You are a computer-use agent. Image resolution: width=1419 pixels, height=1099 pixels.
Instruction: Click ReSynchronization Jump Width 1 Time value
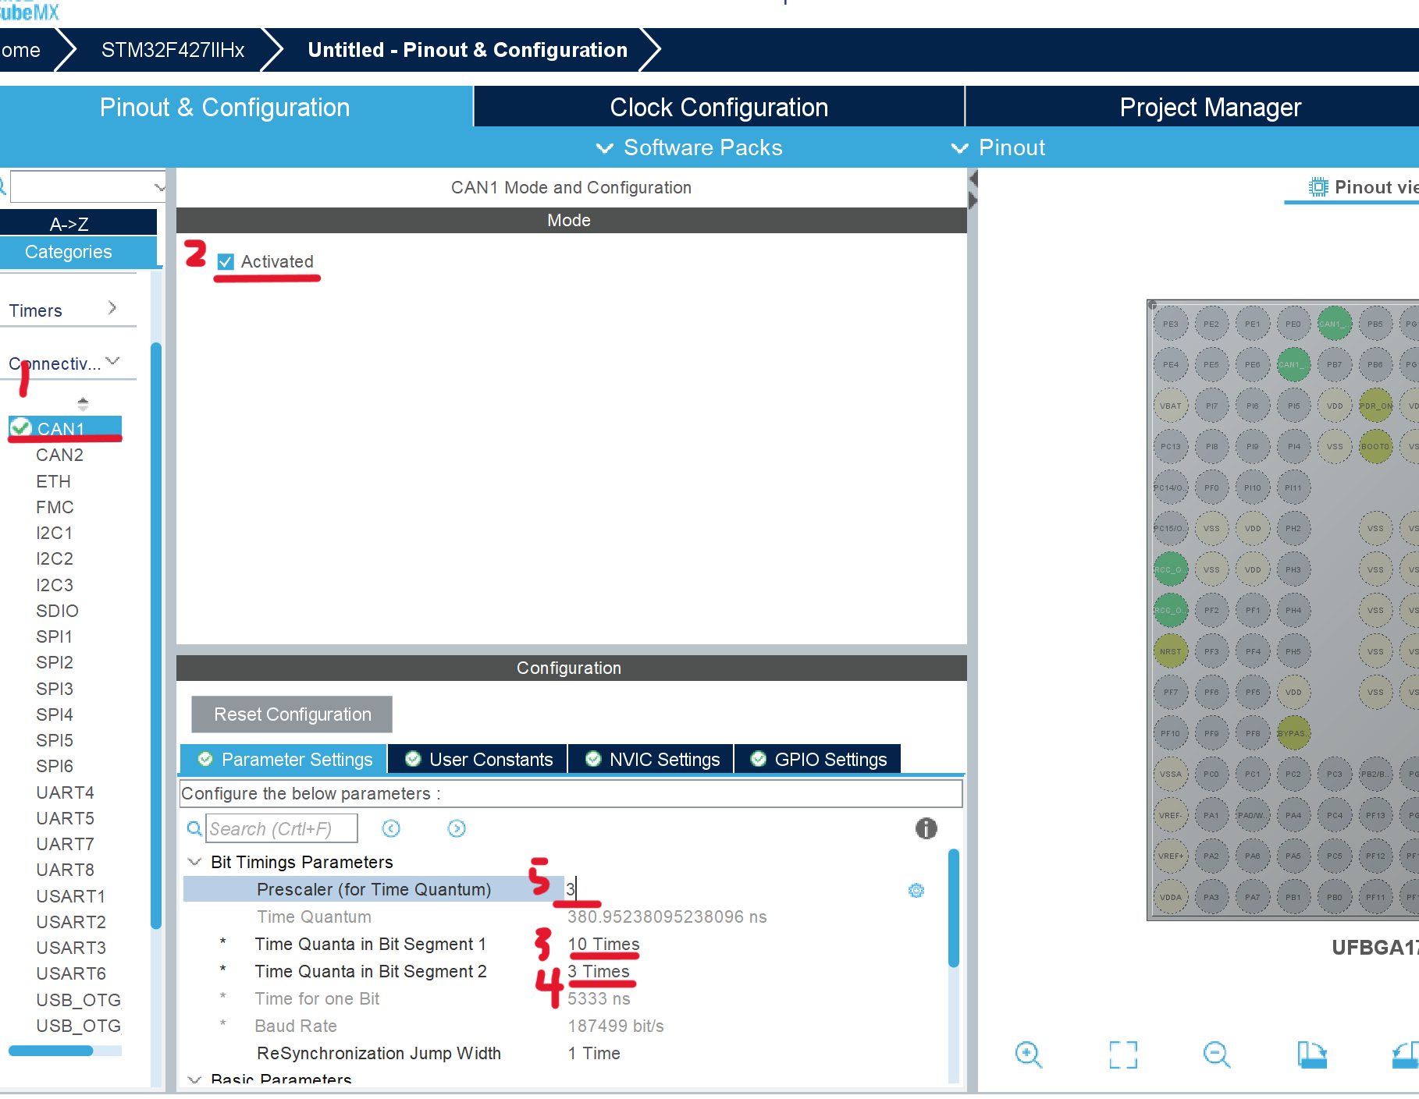click(594, 1053)
